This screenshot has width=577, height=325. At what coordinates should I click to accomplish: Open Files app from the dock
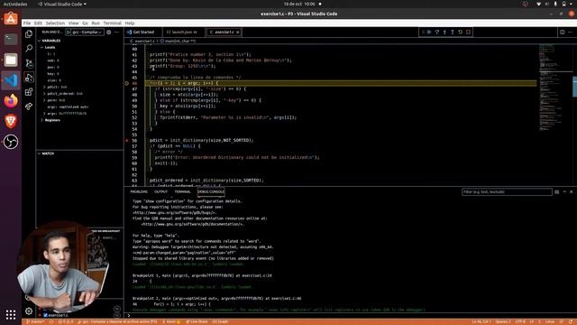pyautogui.click(x=11, y=60)
